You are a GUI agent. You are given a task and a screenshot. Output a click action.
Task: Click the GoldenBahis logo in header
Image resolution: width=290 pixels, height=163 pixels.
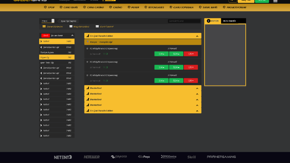[x=30, y=1]
